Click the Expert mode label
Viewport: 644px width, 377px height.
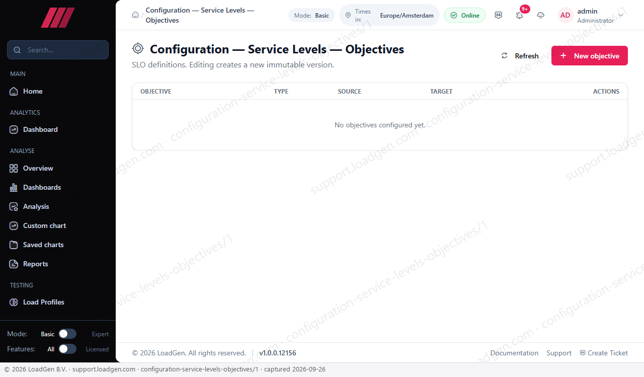(x=100, y=334)
